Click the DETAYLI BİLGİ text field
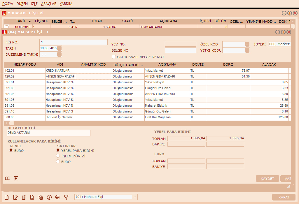Screen dimensions: 299x204 click(x=49, y=133)
